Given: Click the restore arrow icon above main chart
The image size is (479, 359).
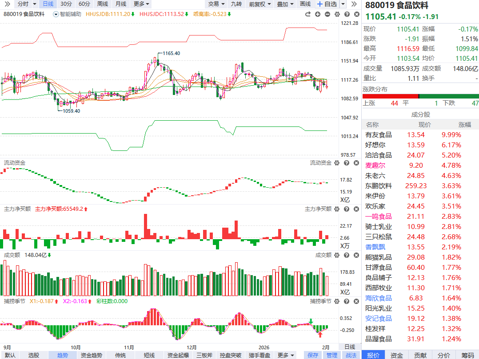Looking at the screenshot, I should [x=307, y=14].
